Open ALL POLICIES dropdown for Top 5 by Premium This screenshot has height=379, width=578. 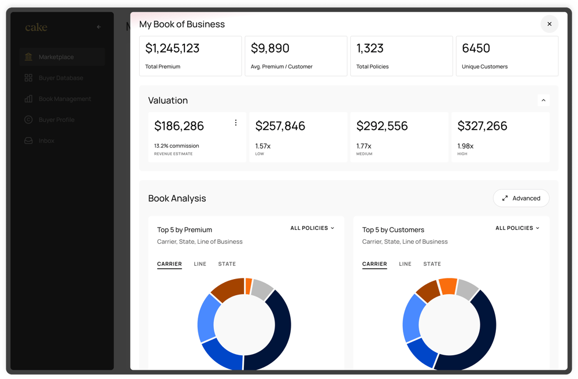312,228
